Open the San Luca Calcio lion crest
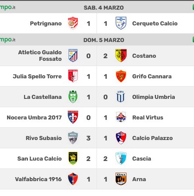The height and width of the screenshot is (196, 194). pyautogui.click(x=73, y=158)
